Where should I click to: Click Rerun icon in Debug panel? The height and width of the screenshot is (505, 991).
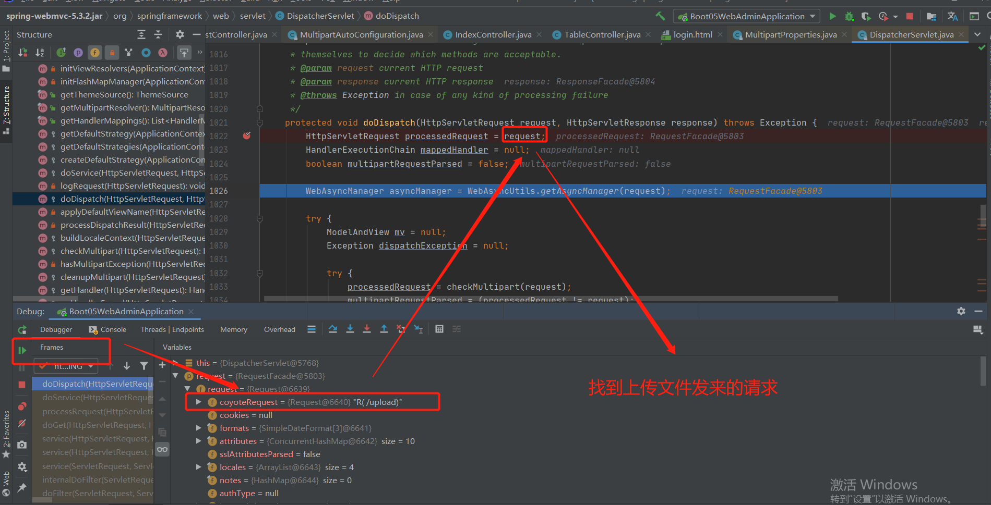click(22, 329)
